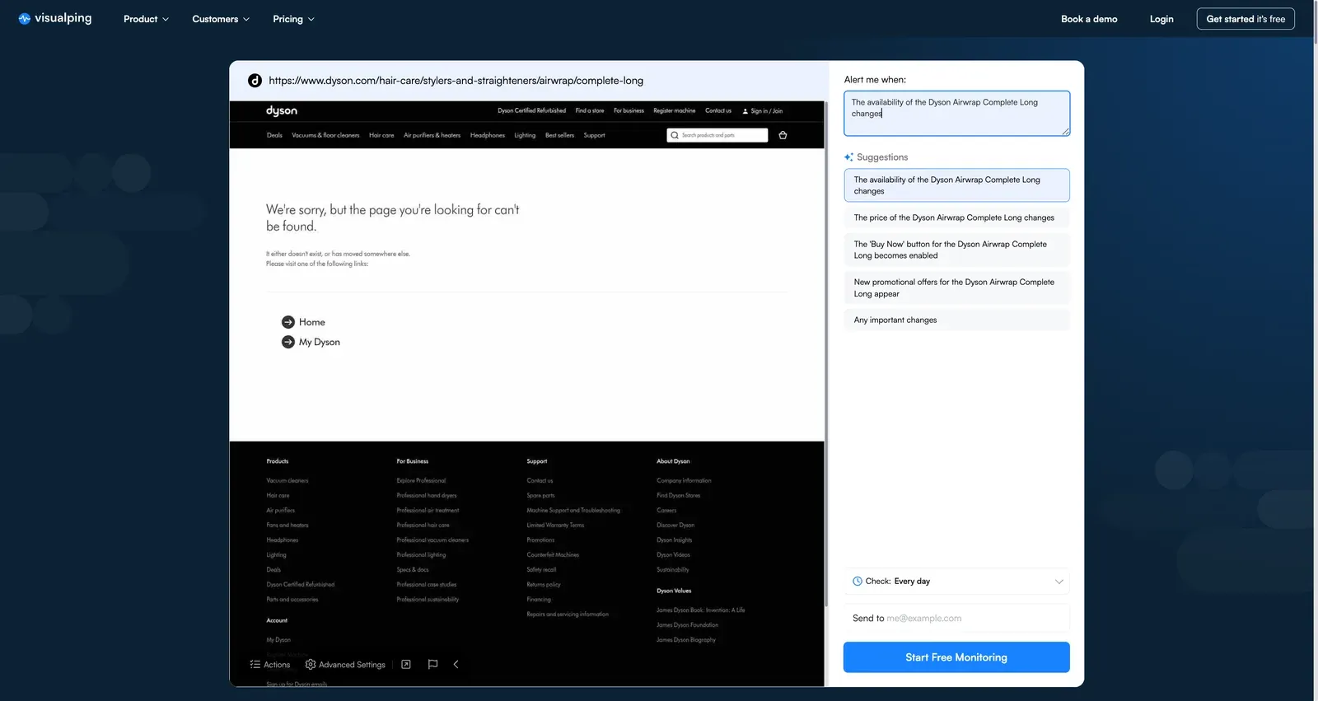The image size is (1318, 701).
Task: Click the Home link text
Action: (312, 322)
